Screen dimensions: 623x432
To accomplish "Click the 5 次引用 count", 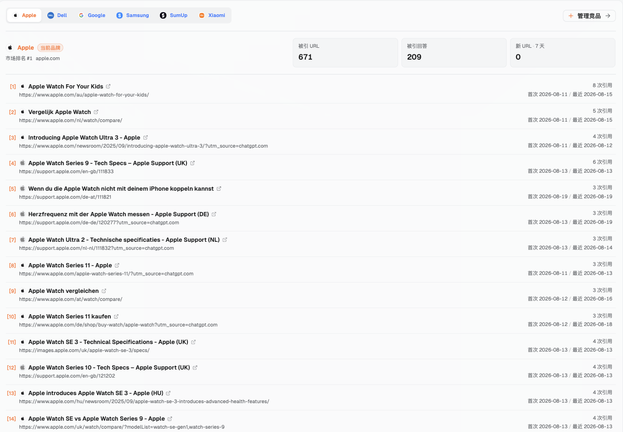I will pos(602,111).
